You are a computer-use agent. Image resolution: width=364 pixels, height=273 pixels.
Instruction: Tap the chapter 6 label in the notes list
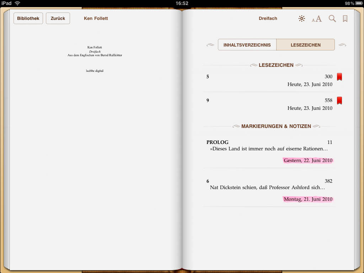click(x=208, y=181)
